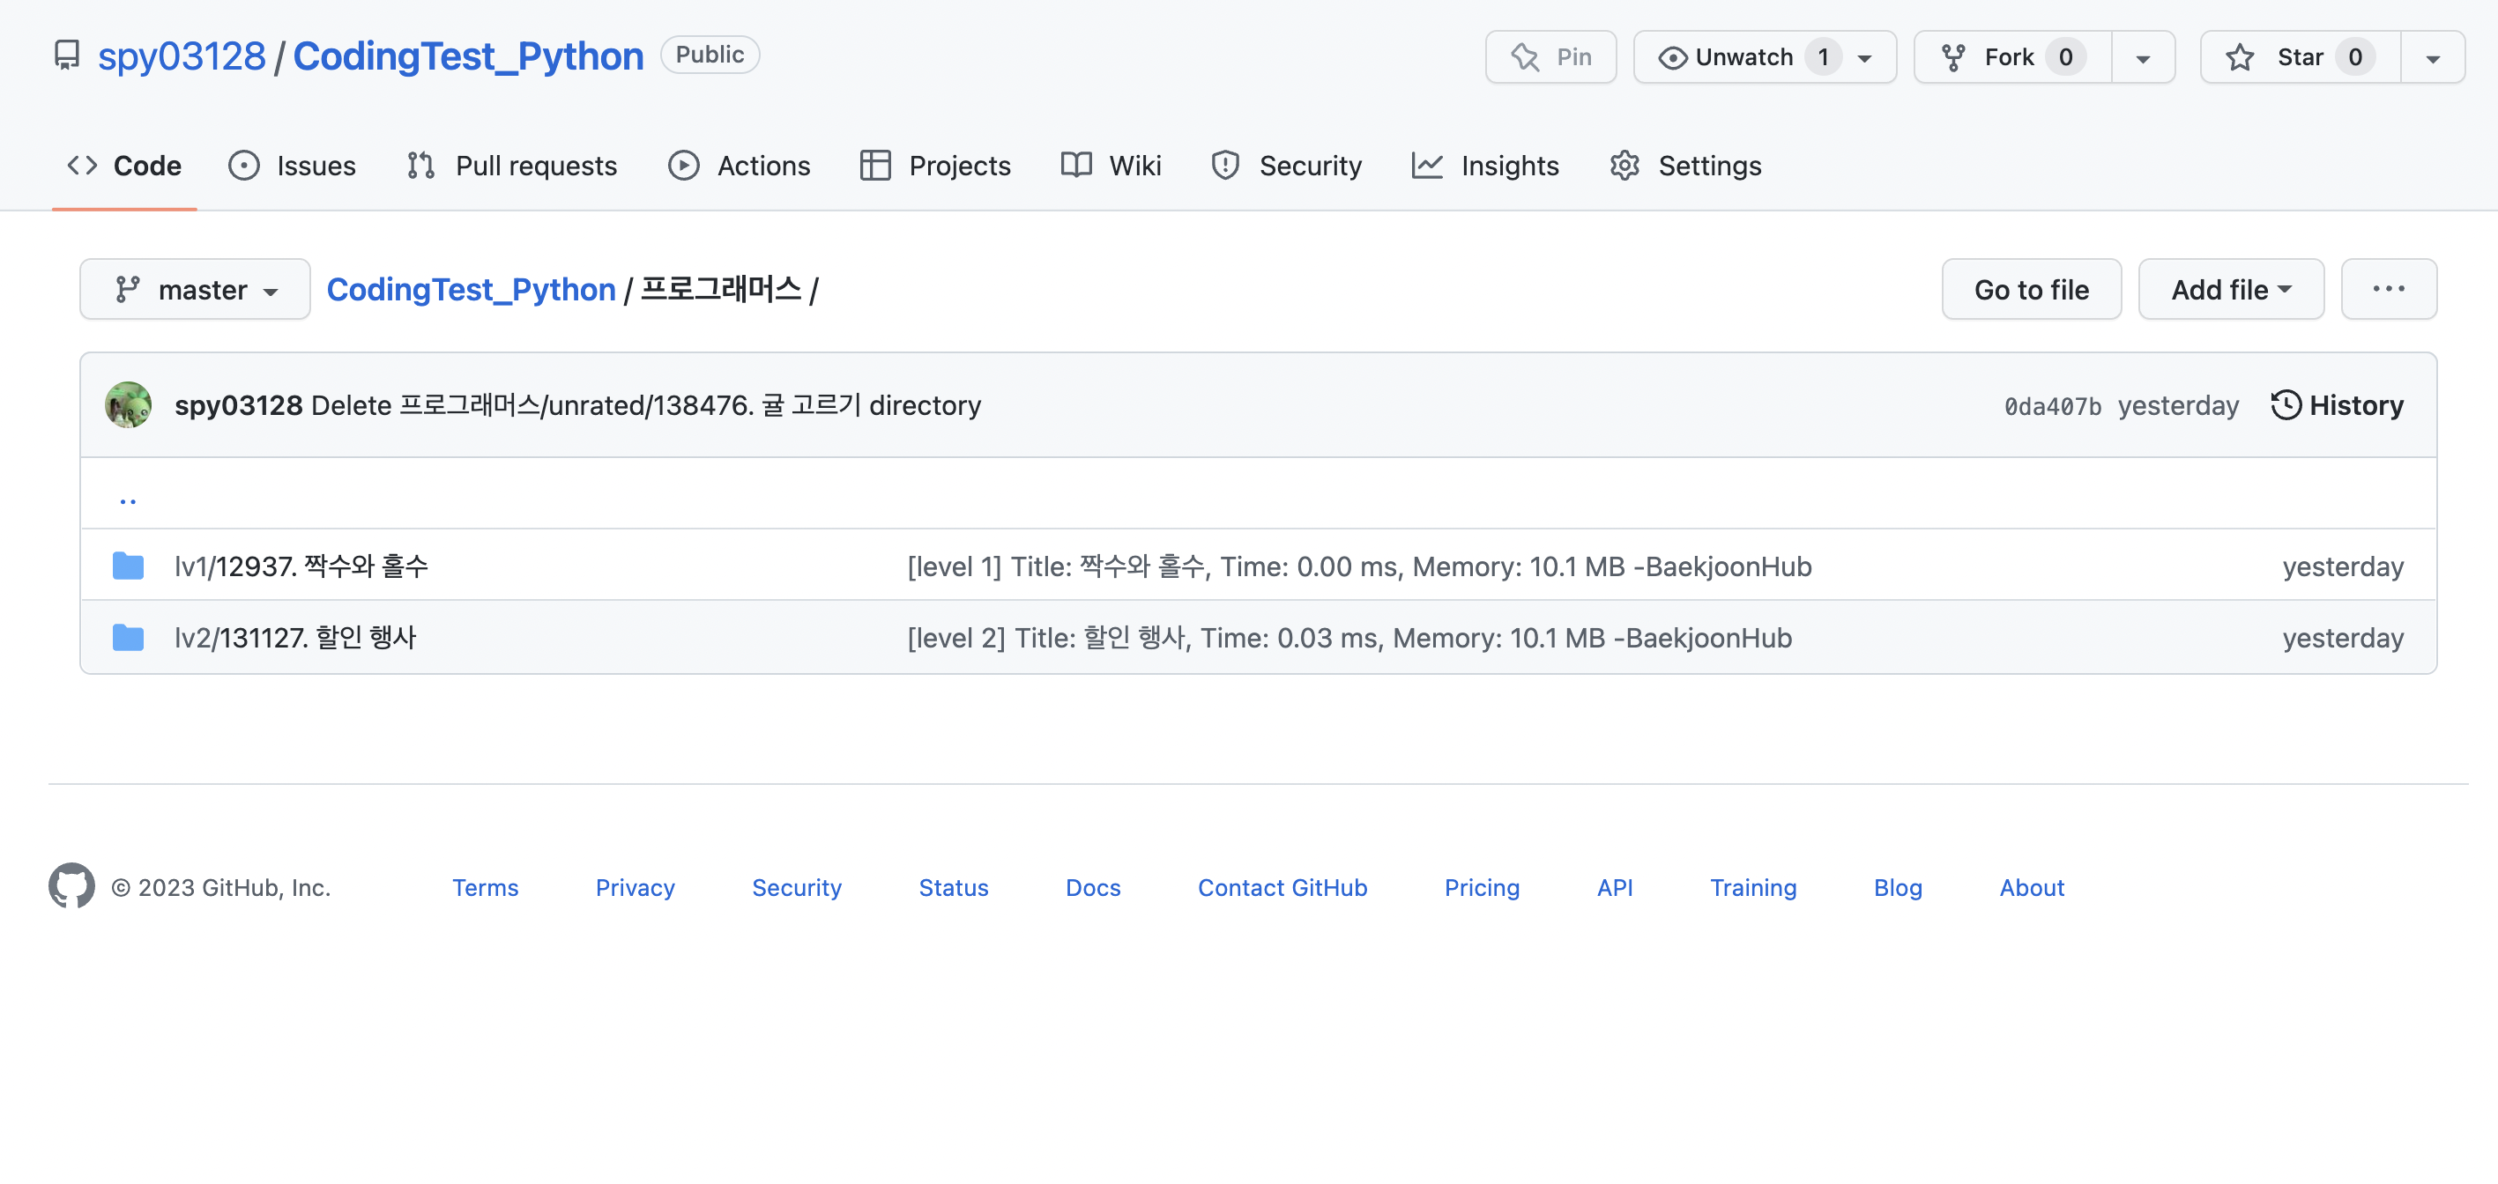The width and height of the screenshot is (2498, 1184).
Task: Navigate to CodingTest_Python breadcrumb root
Action: point(472,289)
